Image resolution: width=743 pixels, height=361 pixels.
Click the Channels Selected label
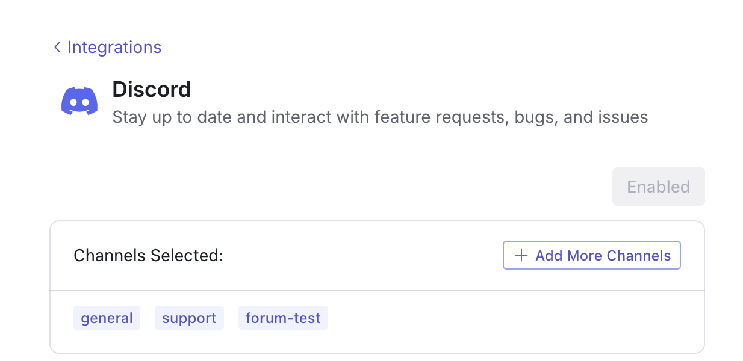pyautogui.click(x=148, y=256)
